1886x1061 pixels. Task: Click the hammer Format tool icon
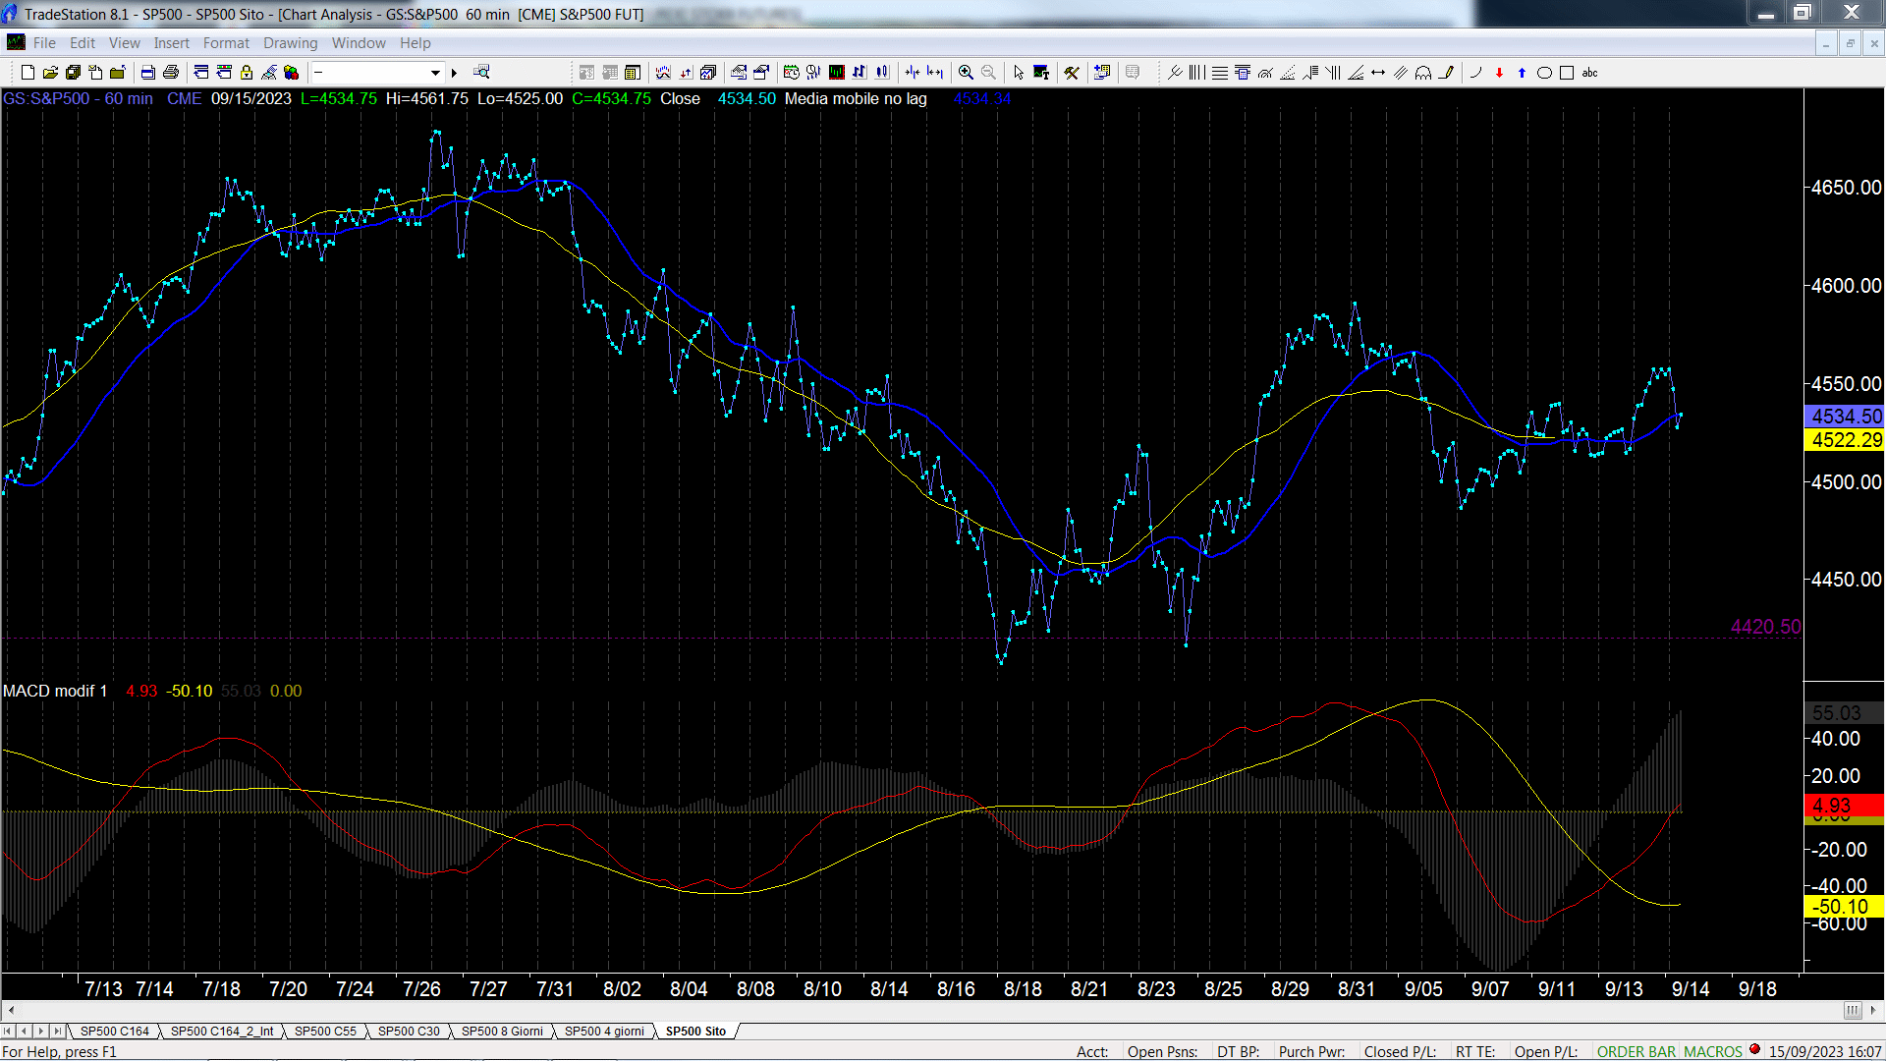[x=1072, y=73]
